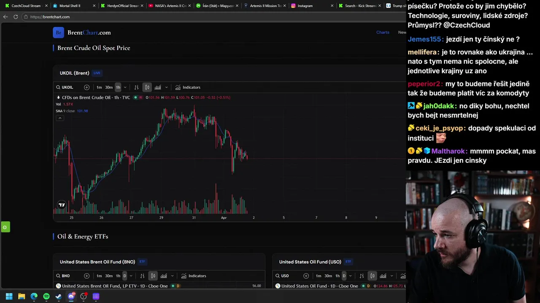
Task: Switch to Mortal Shell II tab
Action: [73, 6]
